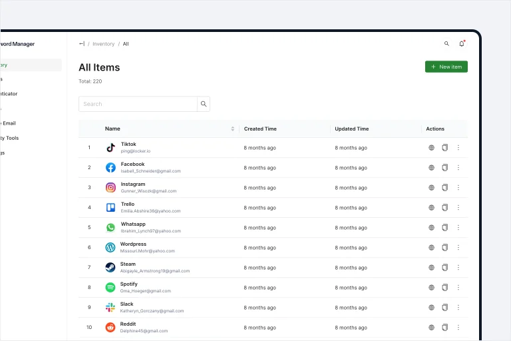Open website globe icon for Steam row
The width and height of the screenshot is (511, 341).
431,268
